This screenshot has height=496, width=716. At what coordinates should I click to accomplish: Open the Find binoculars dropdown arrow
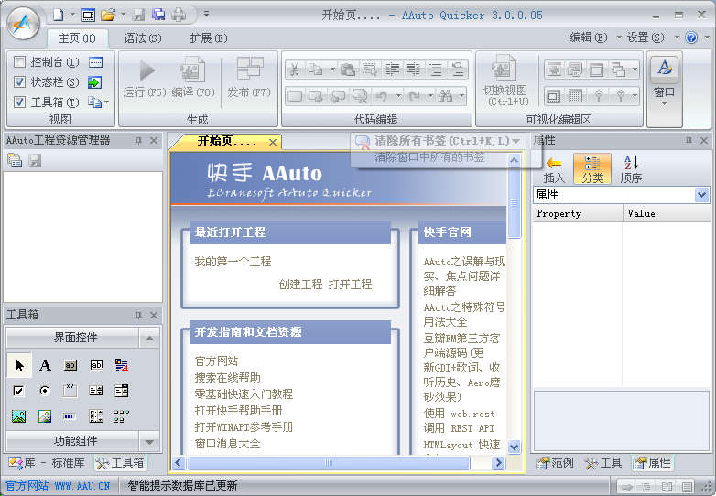461,96
